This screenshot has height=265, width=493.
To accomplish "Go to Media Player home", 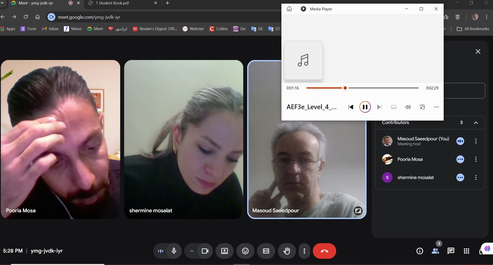I will click(x=289, y=9).
